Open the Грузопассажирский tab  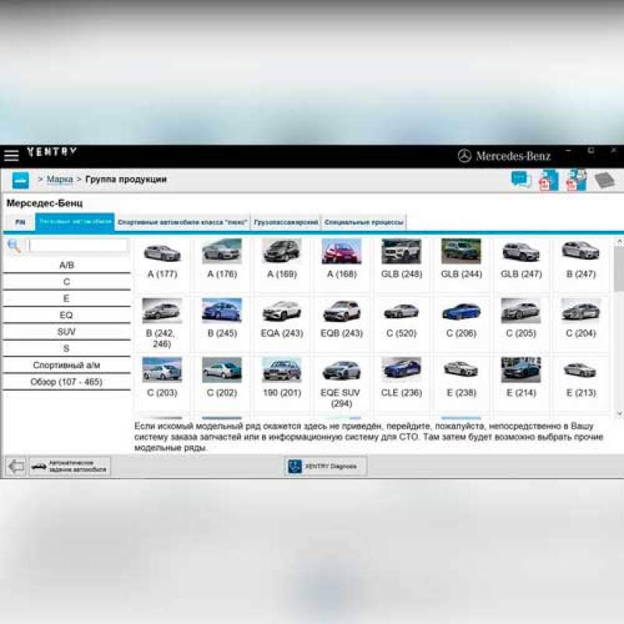(285, 222)
